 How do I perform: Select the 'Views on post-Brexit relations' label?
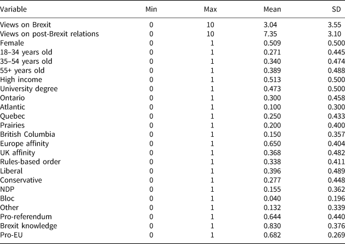click(x=49, y=34)
